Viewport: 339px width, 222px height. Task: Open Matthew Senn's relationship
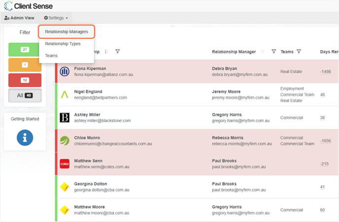(88, 161)
